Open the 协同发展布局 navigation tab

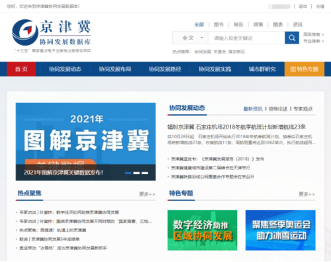(115, 69)
